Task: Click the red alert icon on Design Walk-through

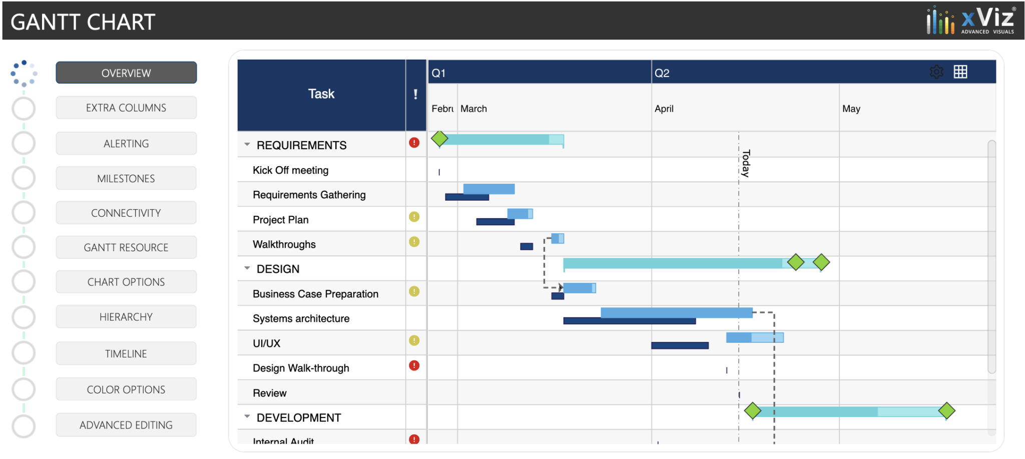Action: 414,366
